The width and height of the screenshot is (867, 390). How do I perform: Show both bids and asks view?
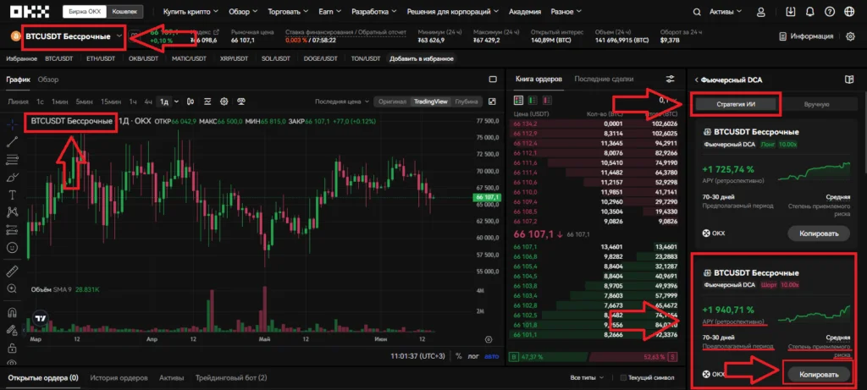(x=519, y=101)
